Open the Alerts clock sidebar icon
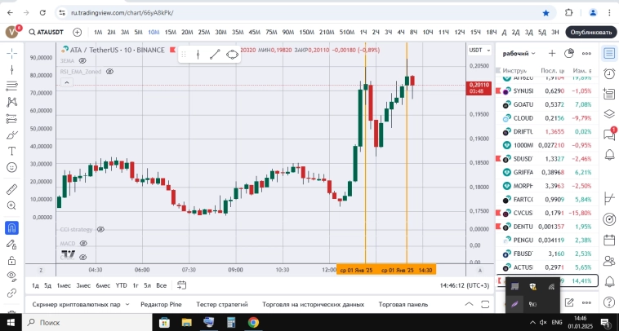This screenshot has width=619, height=331. coord(609,73)
